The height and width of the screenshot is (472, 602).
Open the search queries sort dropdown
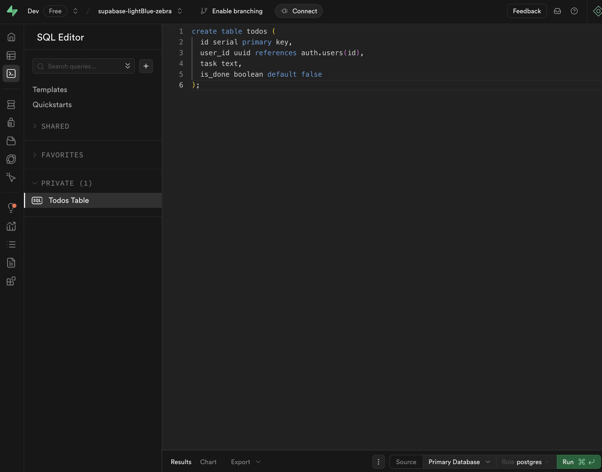pyautogui.click(x=128, y=66)
